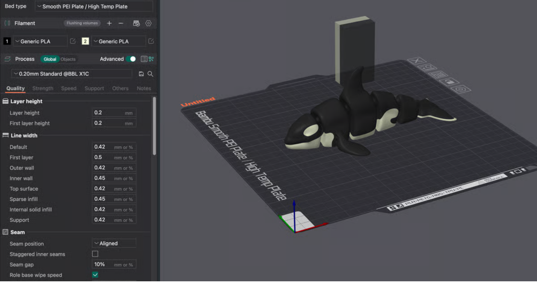Viewport: 537px width, 302px height.
Task: Edit Sparse infill line width field
Action: click(x=114, y=199)
